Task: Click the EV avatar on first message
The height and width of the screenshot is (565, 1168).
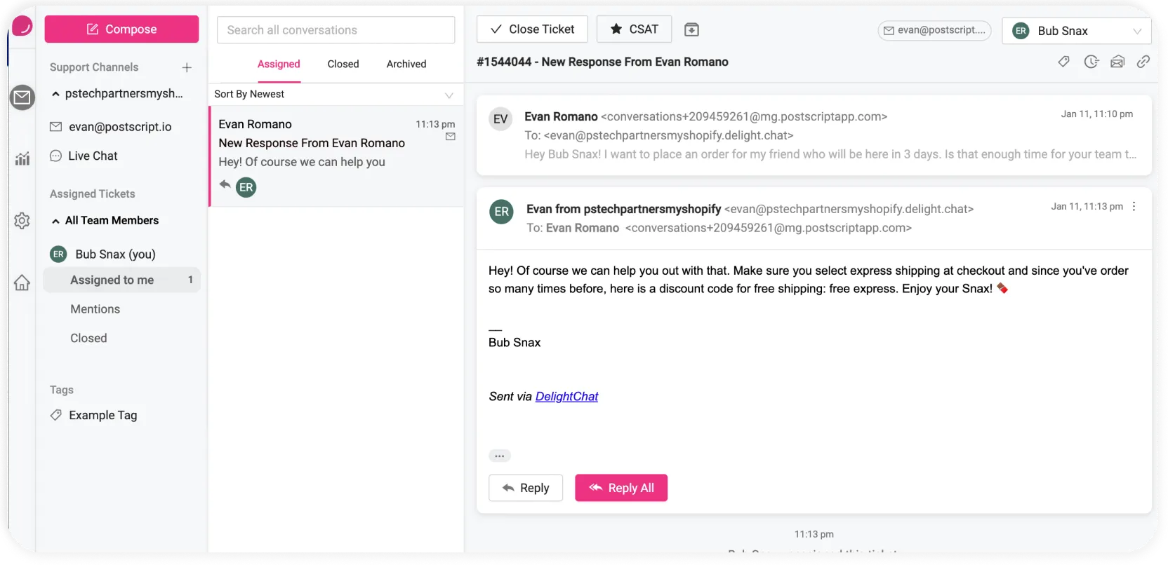Action: pyautogui.click(x=500, y=119)
